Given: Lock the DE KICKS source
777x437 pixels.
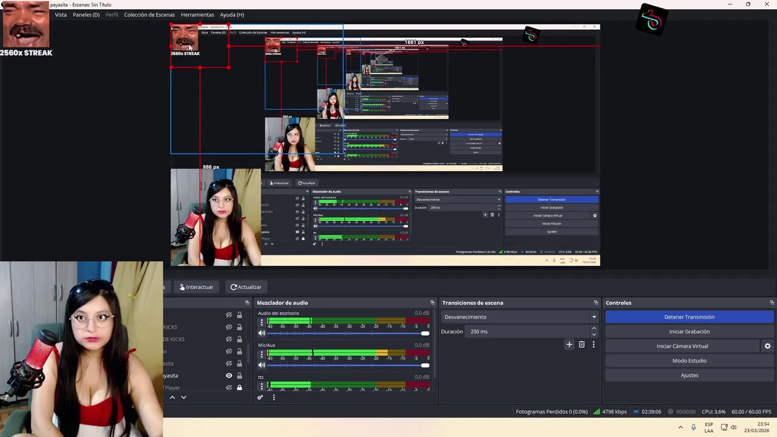Looking at the screenshot, I should 239,339.
